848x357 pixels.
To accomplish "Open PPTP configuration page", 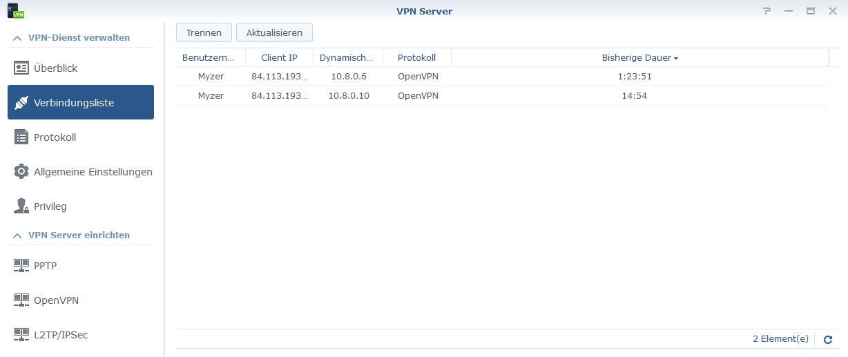I will click(x=81, y=265).
